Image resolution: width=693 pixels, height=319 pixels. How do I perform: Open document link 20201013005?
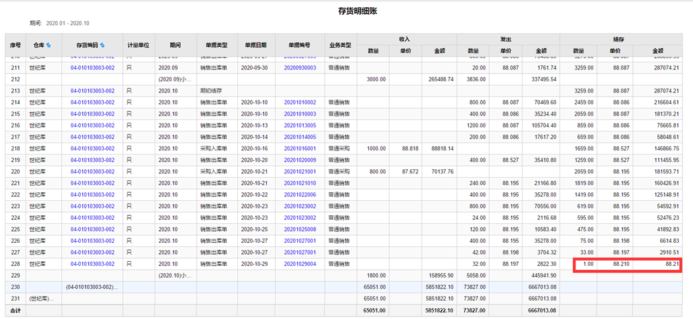point(300,125)
